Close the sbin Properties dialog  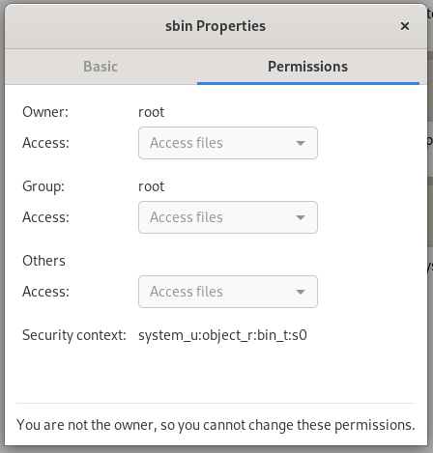pyautogui.click(x=405, y=26)
